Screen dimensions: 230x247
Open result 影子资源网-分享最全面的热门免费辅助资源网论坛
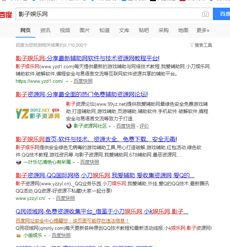point(82,94)
